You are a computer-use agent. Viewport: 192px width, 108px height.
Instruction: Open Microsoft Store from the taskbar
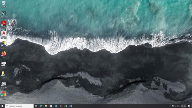coord(51,106)
